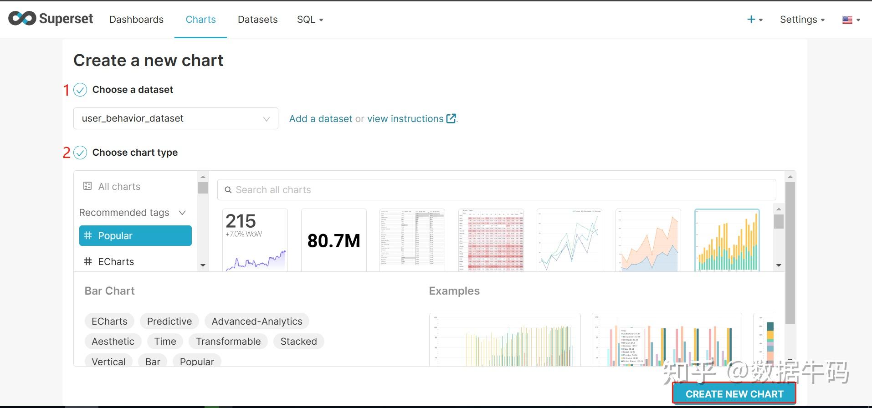This screenshot has height=408, width=872.
Task: Click the All charts list icon
Action: coord(87,186)
